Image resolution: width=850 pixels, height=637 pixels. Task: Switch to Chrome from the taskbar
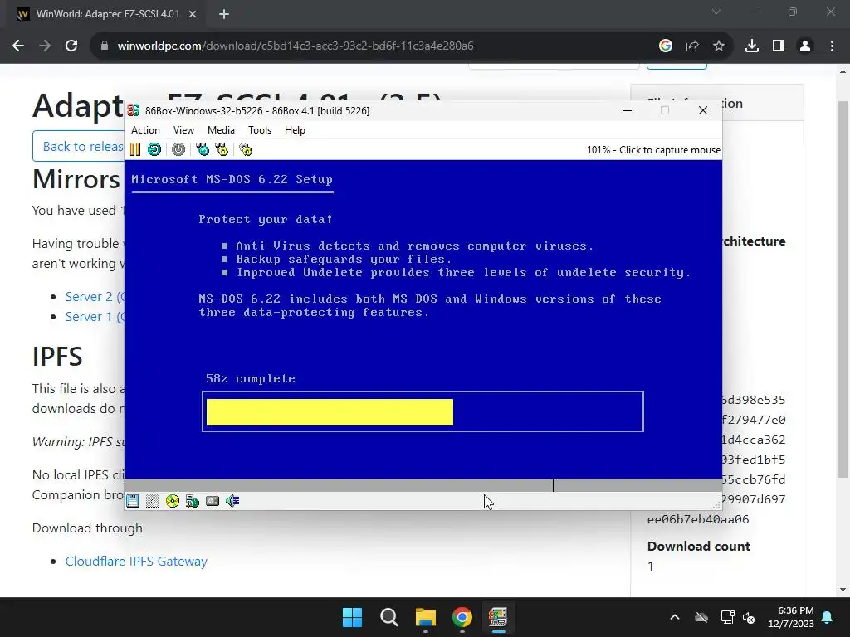(x=462, y=617)
